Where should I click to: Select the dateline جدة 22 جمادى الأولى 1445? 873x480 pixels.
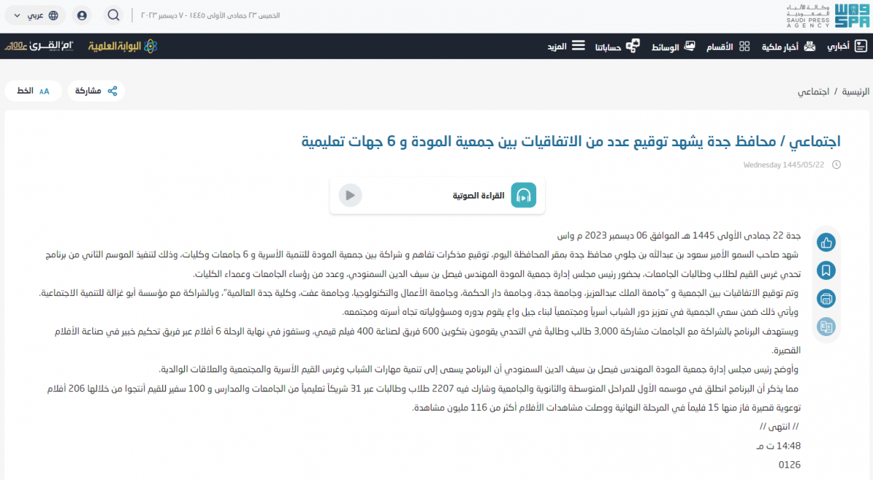point(679,236)
